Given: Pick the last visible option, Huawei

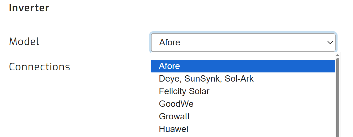Looking at the screenshot, I should (174, 129).
